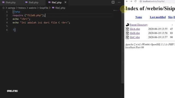The image size is (175, 98).
Task: Click the PHP icon in the breadcrumb
Action: (53, 8)
